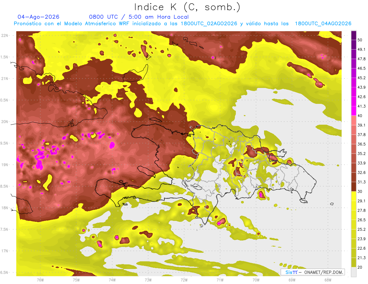The width and height of the screenshot is (368, 284).
Task: Click the '1800UTC_04AGO2026' valid-until time
Action: pyautogui.click(x=323, y=24)
